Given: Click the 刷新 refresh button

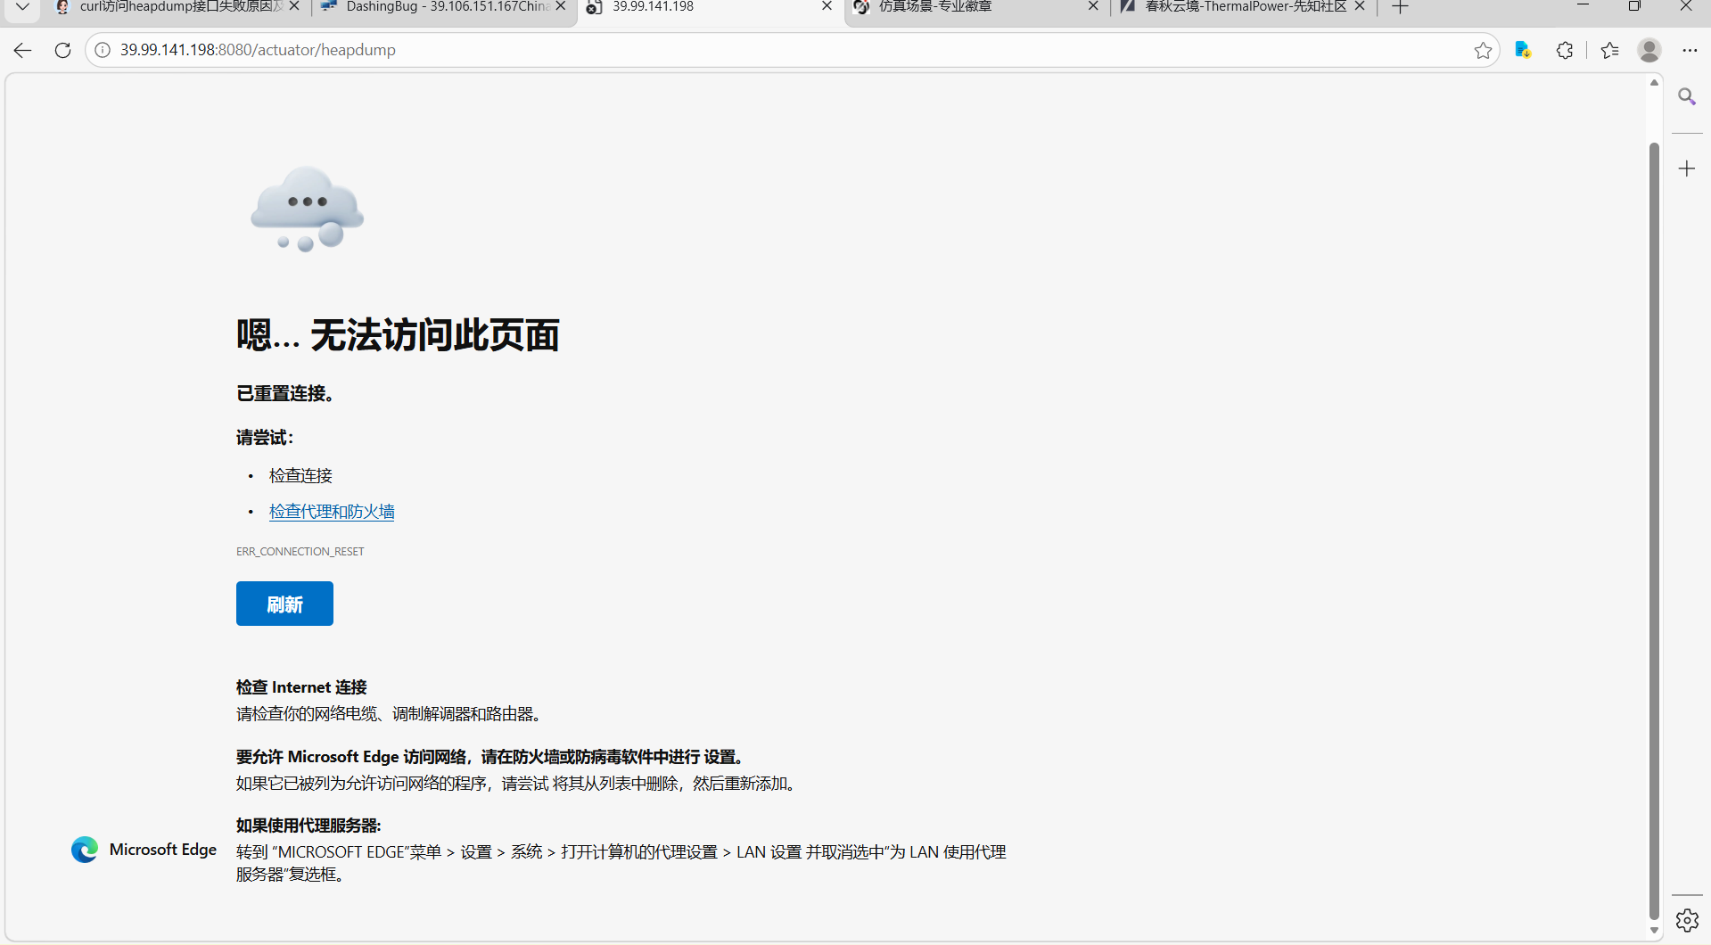Looking at the screenshot, I should pyautogui.click(x=284, y=604).
